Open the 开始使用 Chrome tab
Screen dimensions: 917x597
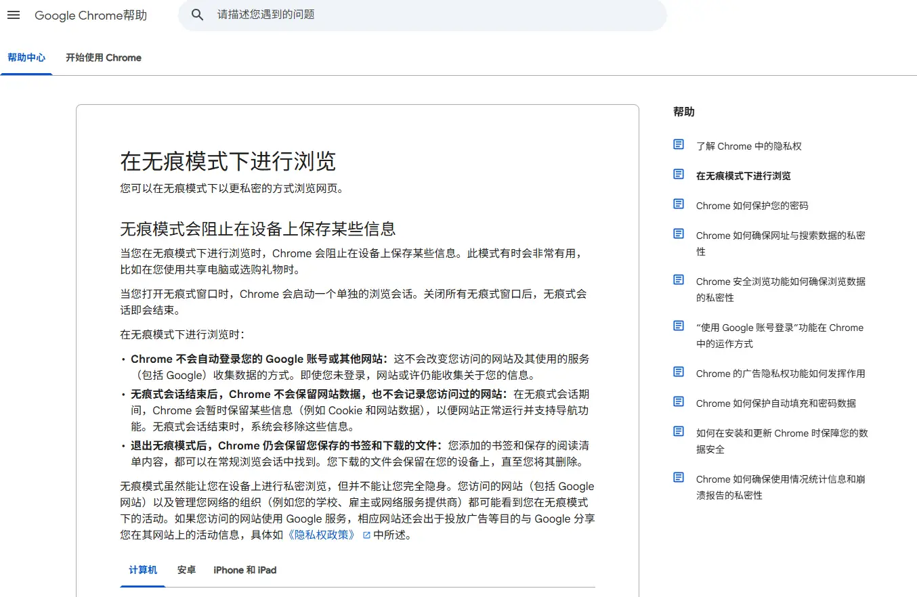tap(104, 58)
